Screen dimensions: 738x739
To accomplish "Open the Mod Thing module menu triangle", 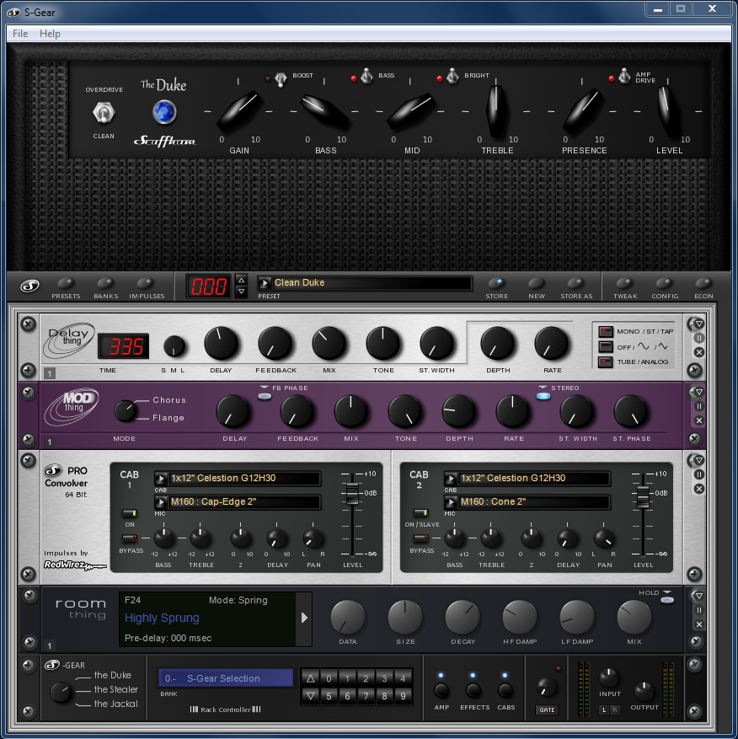I will tap(699, 392).
